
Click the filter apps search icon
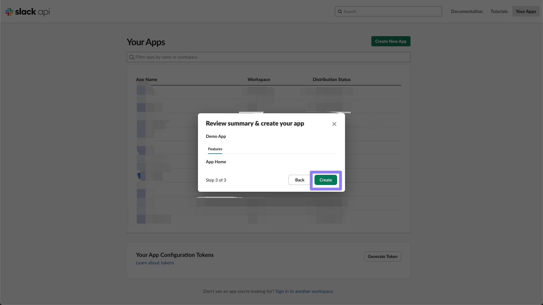(131, 56)
